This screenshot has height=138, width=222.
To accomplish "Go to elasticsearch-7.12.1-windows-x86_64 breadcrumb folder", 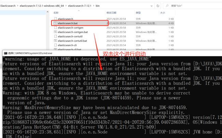I will (x=42, y=6).
